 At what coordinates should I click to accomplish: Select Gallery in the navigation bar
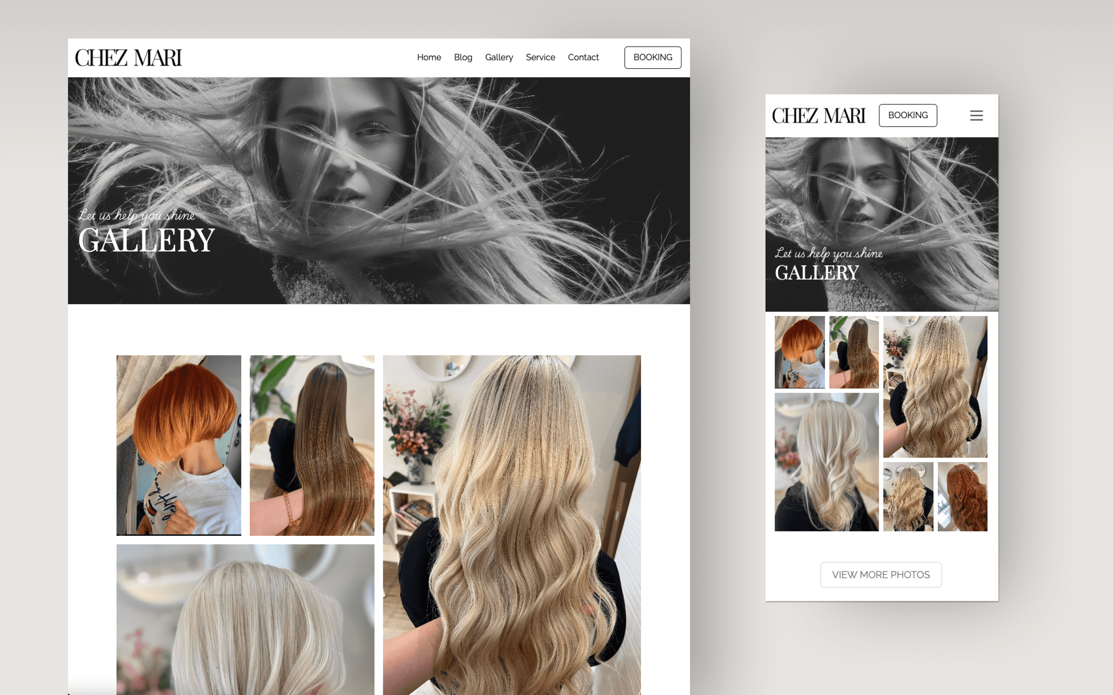pyautogui.click(x=498, y=57)
